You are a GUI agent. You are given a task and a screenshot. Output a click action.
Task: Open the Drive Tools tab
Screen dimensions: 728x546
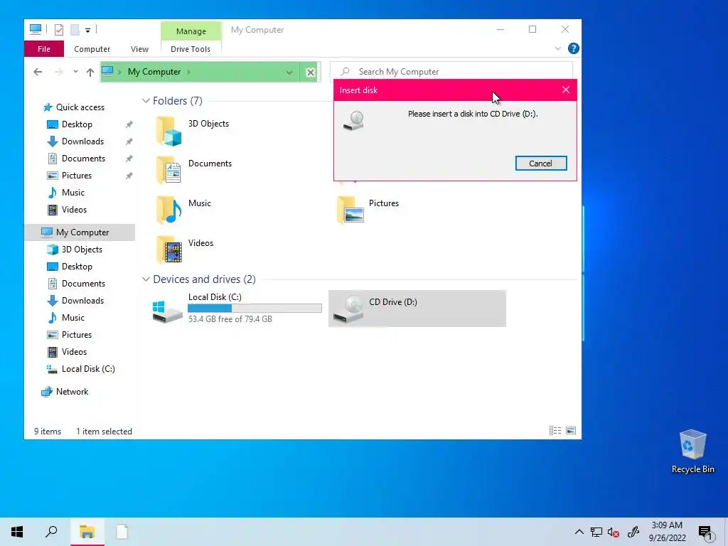[x=191, y=49]
